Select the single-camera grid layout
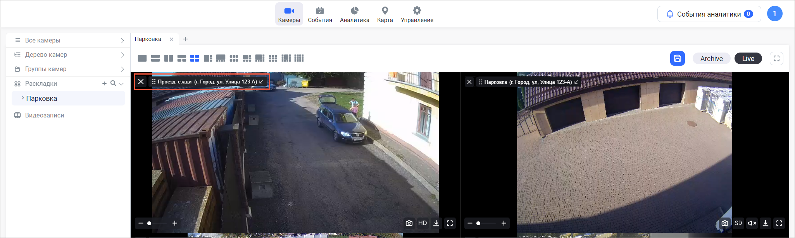Image resolution: width=795 pixels, height=238 pixels. pyautogui.click(x=142, y=58)
